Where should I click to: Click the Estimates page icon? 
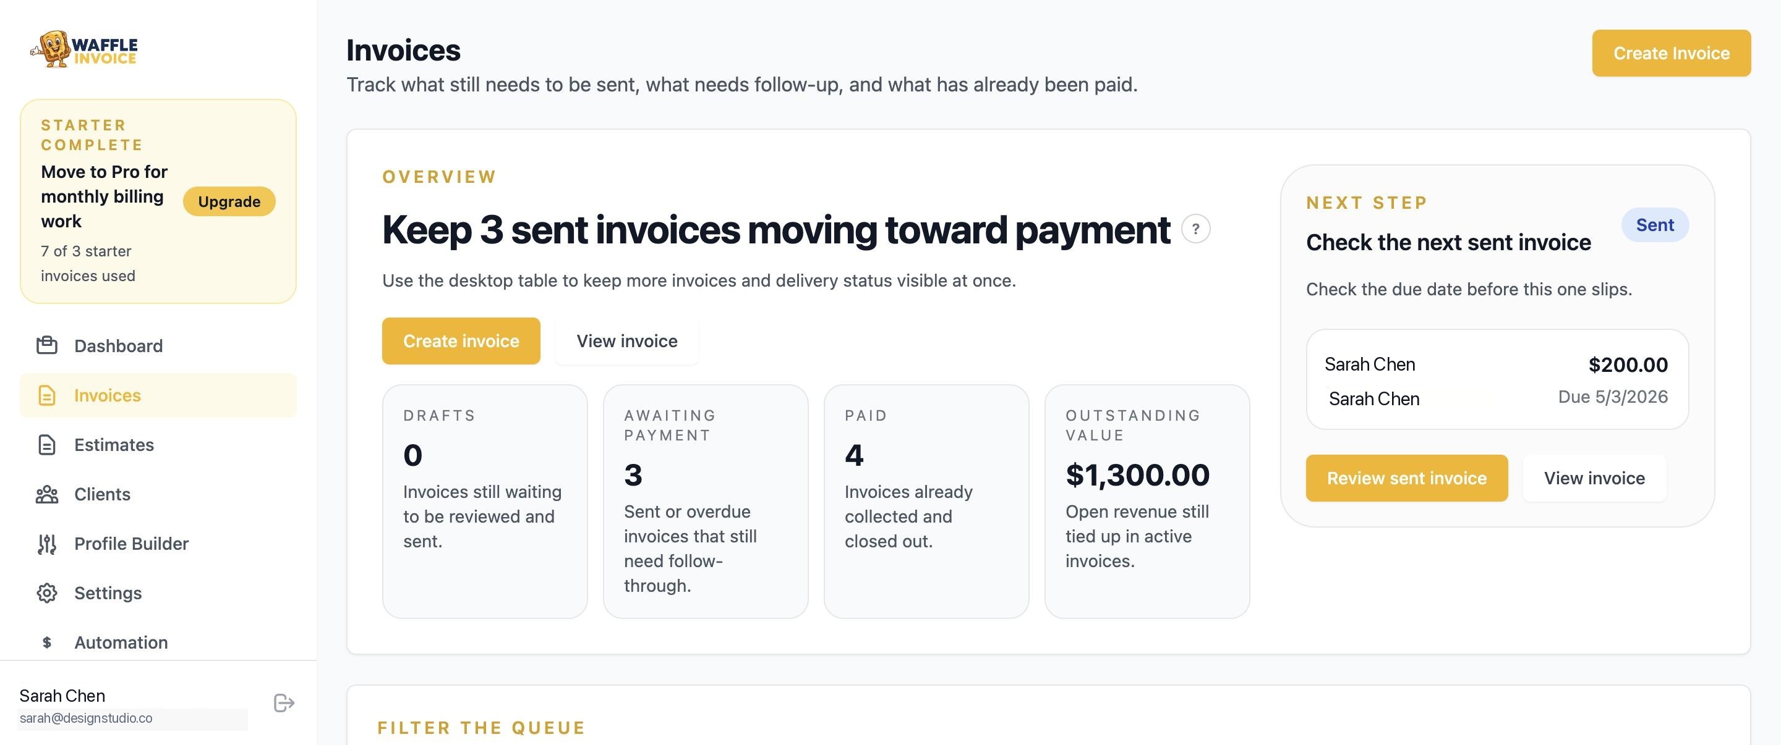46,445
